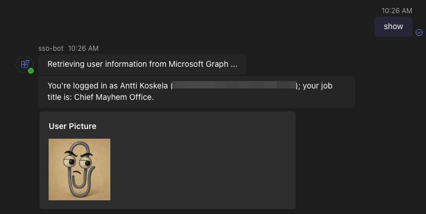Image resolution: width=426 pixels, height=214 pixels.
Task: Open the Clippy user picture thumbnail
Action: coord(79,169)
